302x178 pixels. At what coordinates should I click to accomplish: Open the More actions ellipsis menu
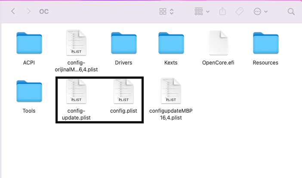coord(257,12)
